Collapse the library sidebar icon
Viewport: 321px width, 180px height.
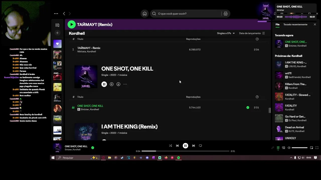57,25
